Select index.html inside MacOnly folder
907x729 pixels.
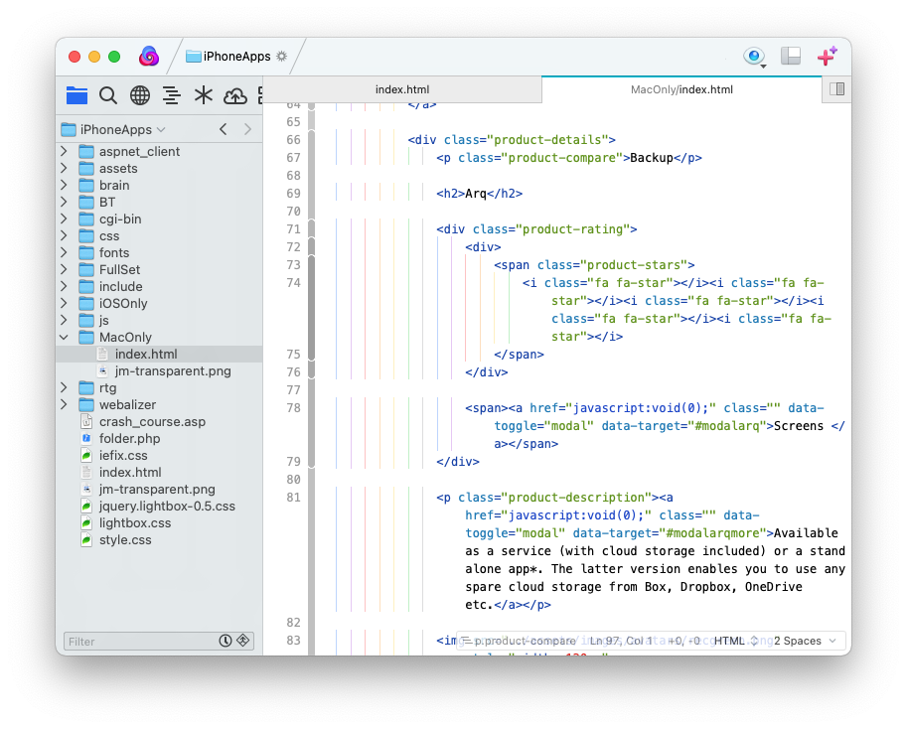tap(159, 354)
